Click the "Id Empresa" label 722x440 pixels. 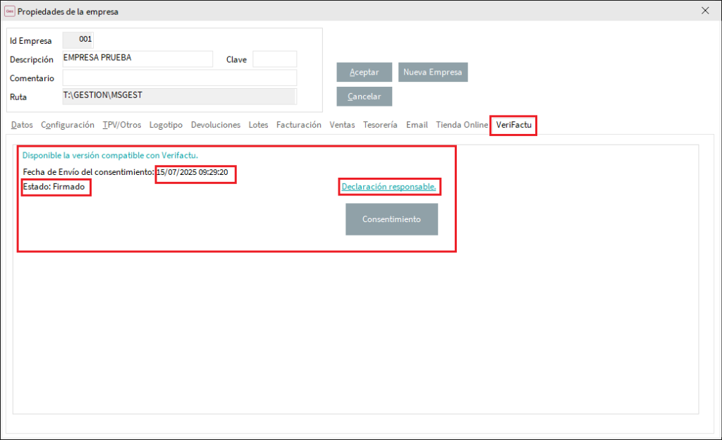31,41
